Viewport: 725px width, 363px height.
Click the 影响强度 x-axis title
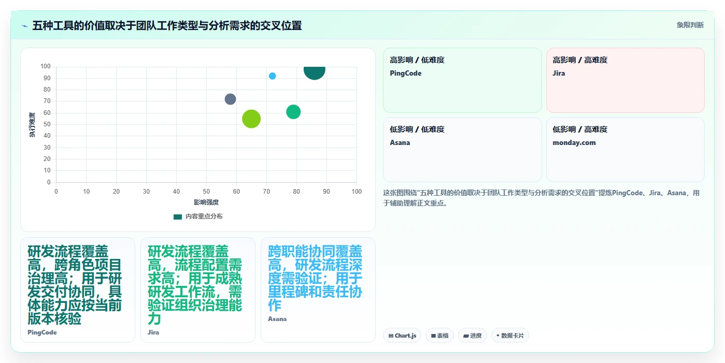[206, 202]
